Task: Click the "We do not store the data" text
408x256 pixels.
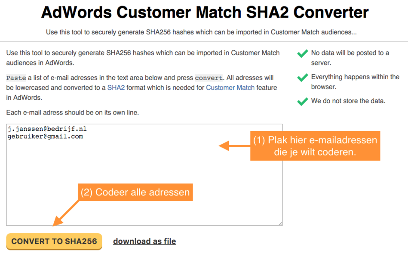Action: click(x=348, y=101)
